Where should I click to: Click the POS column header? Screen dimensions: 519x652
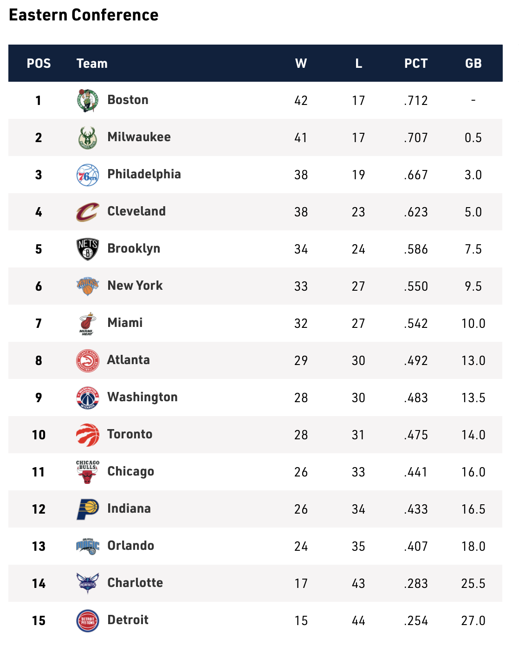(39, 64)
